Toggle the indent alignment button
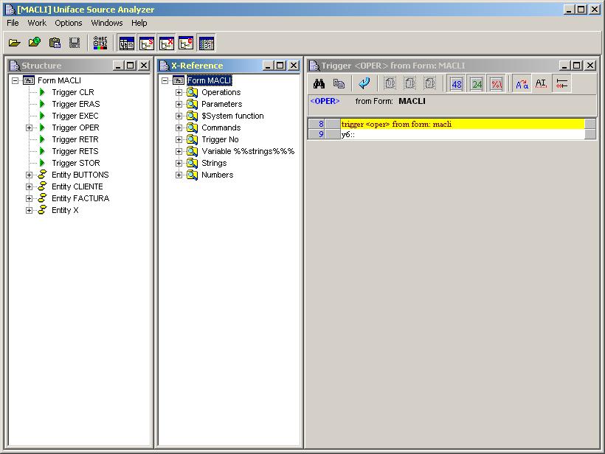This screenshot has height=454, width=605. pos(561,83)
